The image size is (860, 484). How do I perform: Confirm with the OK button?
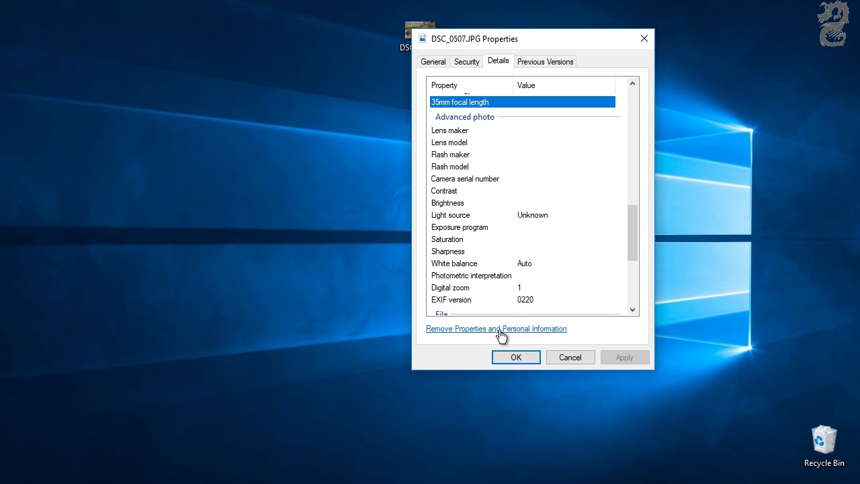click(x=516, y=358)
